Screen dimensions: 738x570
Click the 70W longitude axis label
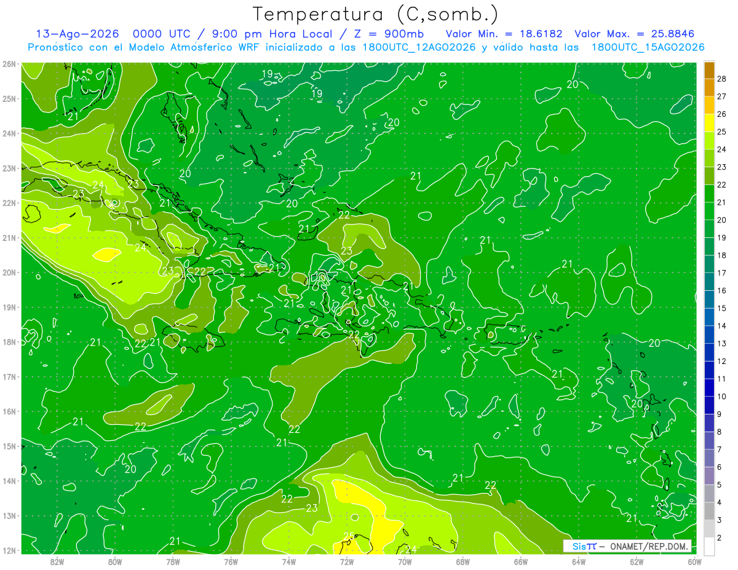point(405,561)
